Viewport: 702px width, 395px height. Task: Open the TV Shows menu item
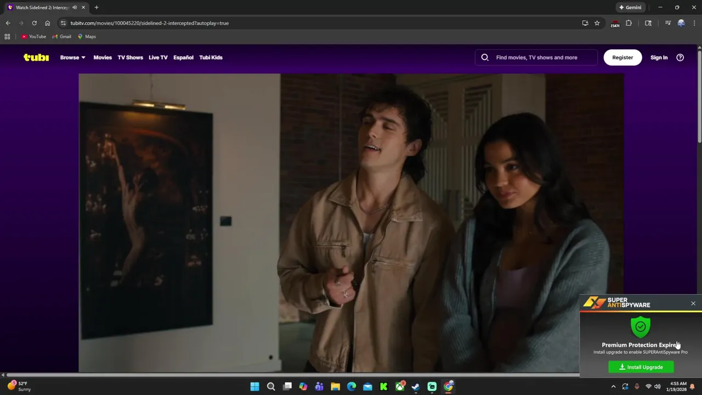pyautogui.click(x=130, y=57)
